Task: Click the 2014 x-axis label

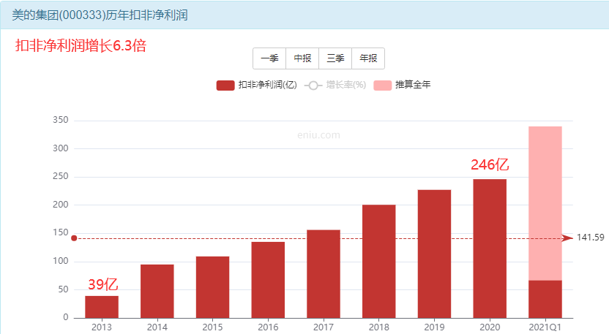Action: [x=157, y=327]
